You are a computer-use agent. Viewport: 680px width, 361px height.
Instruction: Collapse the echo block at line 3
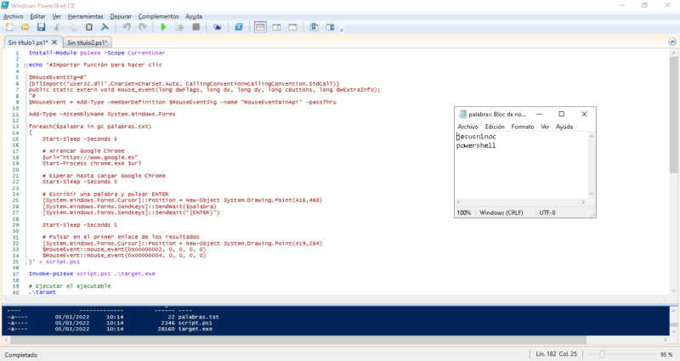pos(25,65)
